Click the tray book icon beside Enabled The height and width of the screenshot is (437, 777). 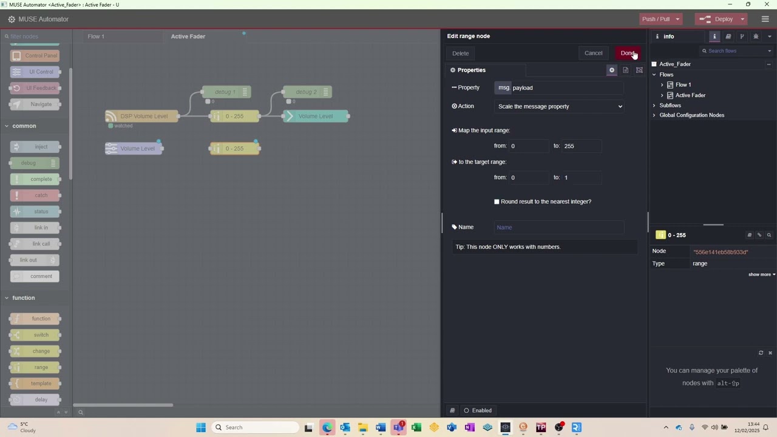pos(452,410)
